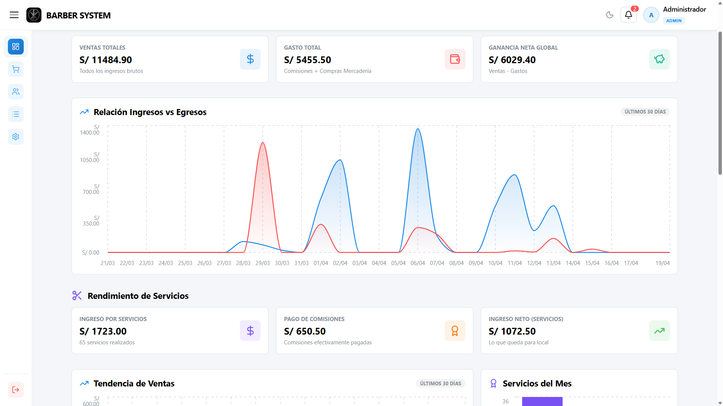Click the Administrador avatar
This screenshot has height=406, width=723.
651,15
